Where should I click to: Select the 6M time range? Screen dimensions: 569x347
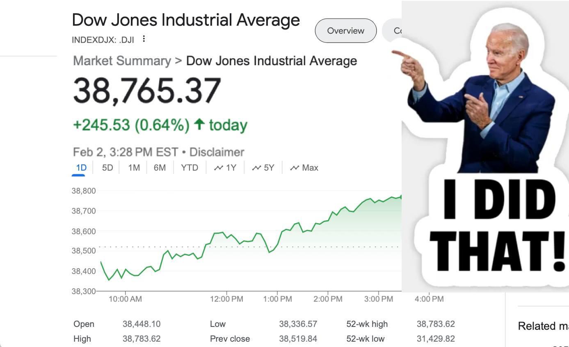(x=160, y=168)
